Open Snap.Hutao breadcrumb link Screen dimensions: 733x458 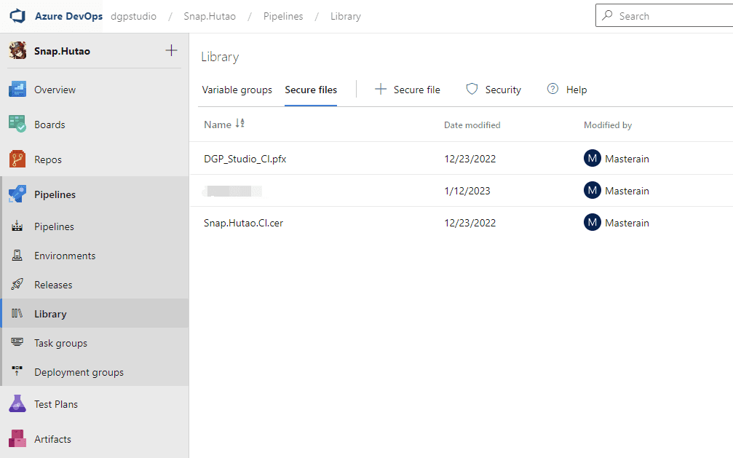pos(210,16)
